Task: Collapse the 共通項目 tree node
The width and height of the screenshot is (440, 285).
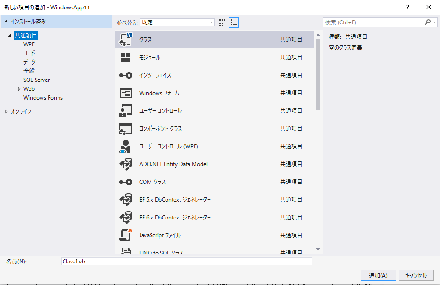Action: pyautogui.click(x=10, y=36)
